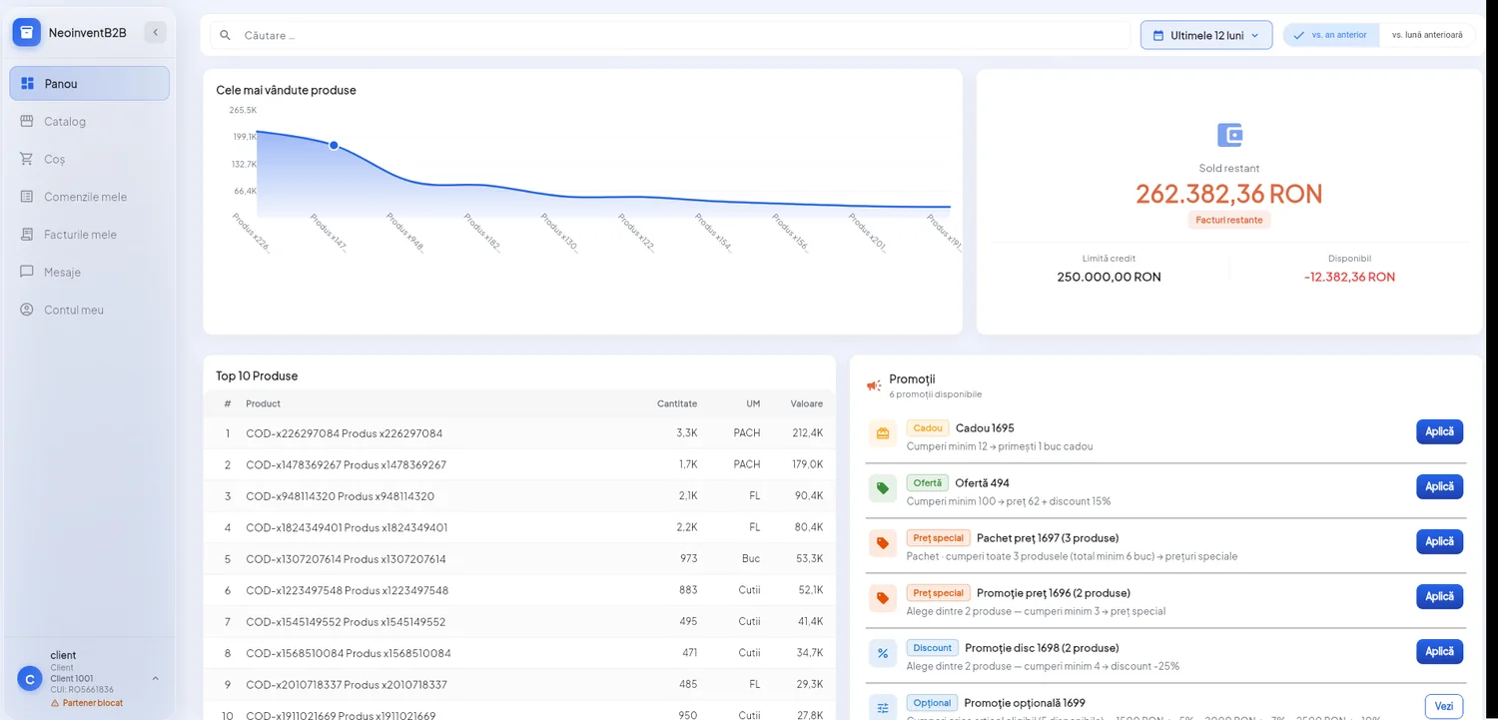
Task: Click the Disponibil value -12.382,36 RON
Action: pos(1349,277)
